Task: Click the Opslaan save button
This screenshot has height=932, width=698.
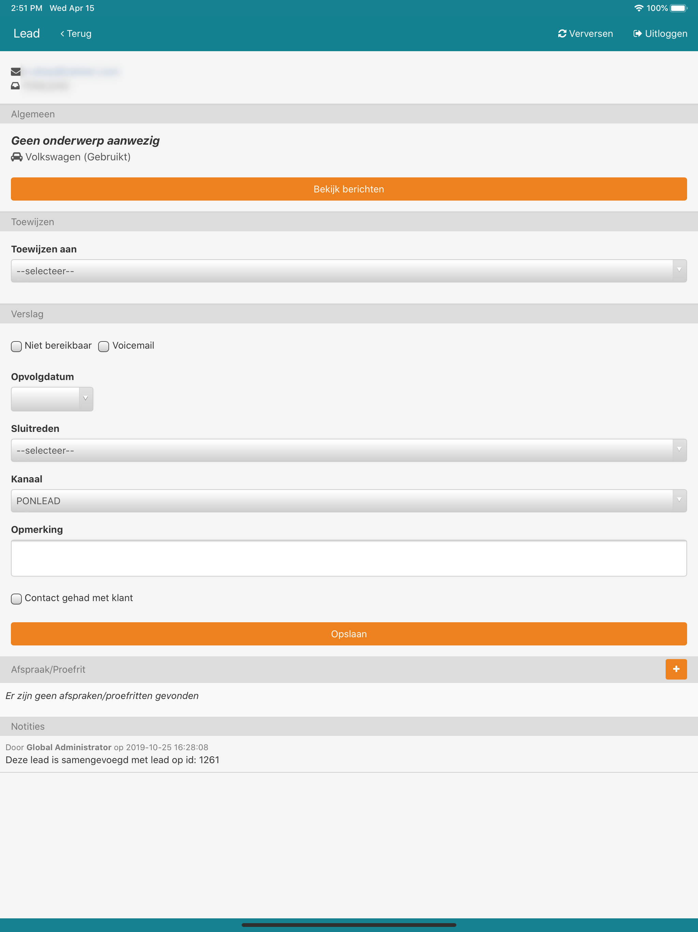Action: (349, 634)
